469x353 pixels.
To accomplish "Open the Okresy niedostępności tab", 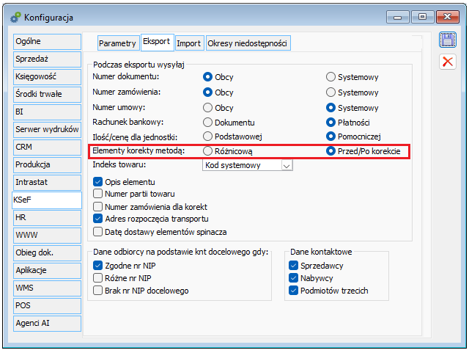I will pyautogui.click(x=248, y=43).
